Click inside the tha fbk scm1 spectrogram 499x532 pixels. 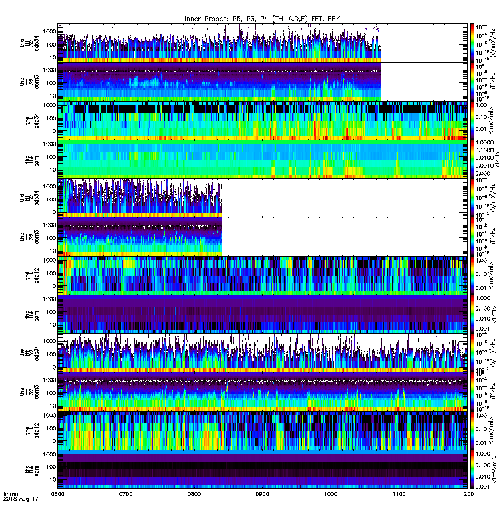[x=262, y=159]
